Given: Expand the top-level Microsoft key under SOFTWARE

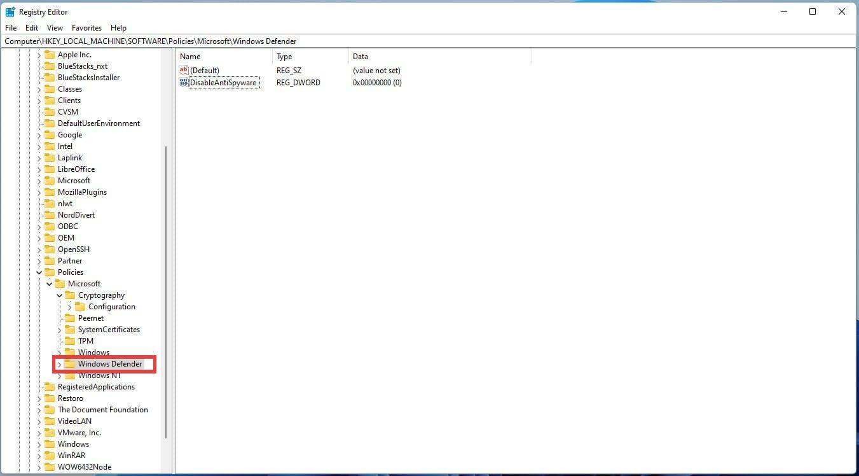Looking at the screenshot, I should point(39,181).
